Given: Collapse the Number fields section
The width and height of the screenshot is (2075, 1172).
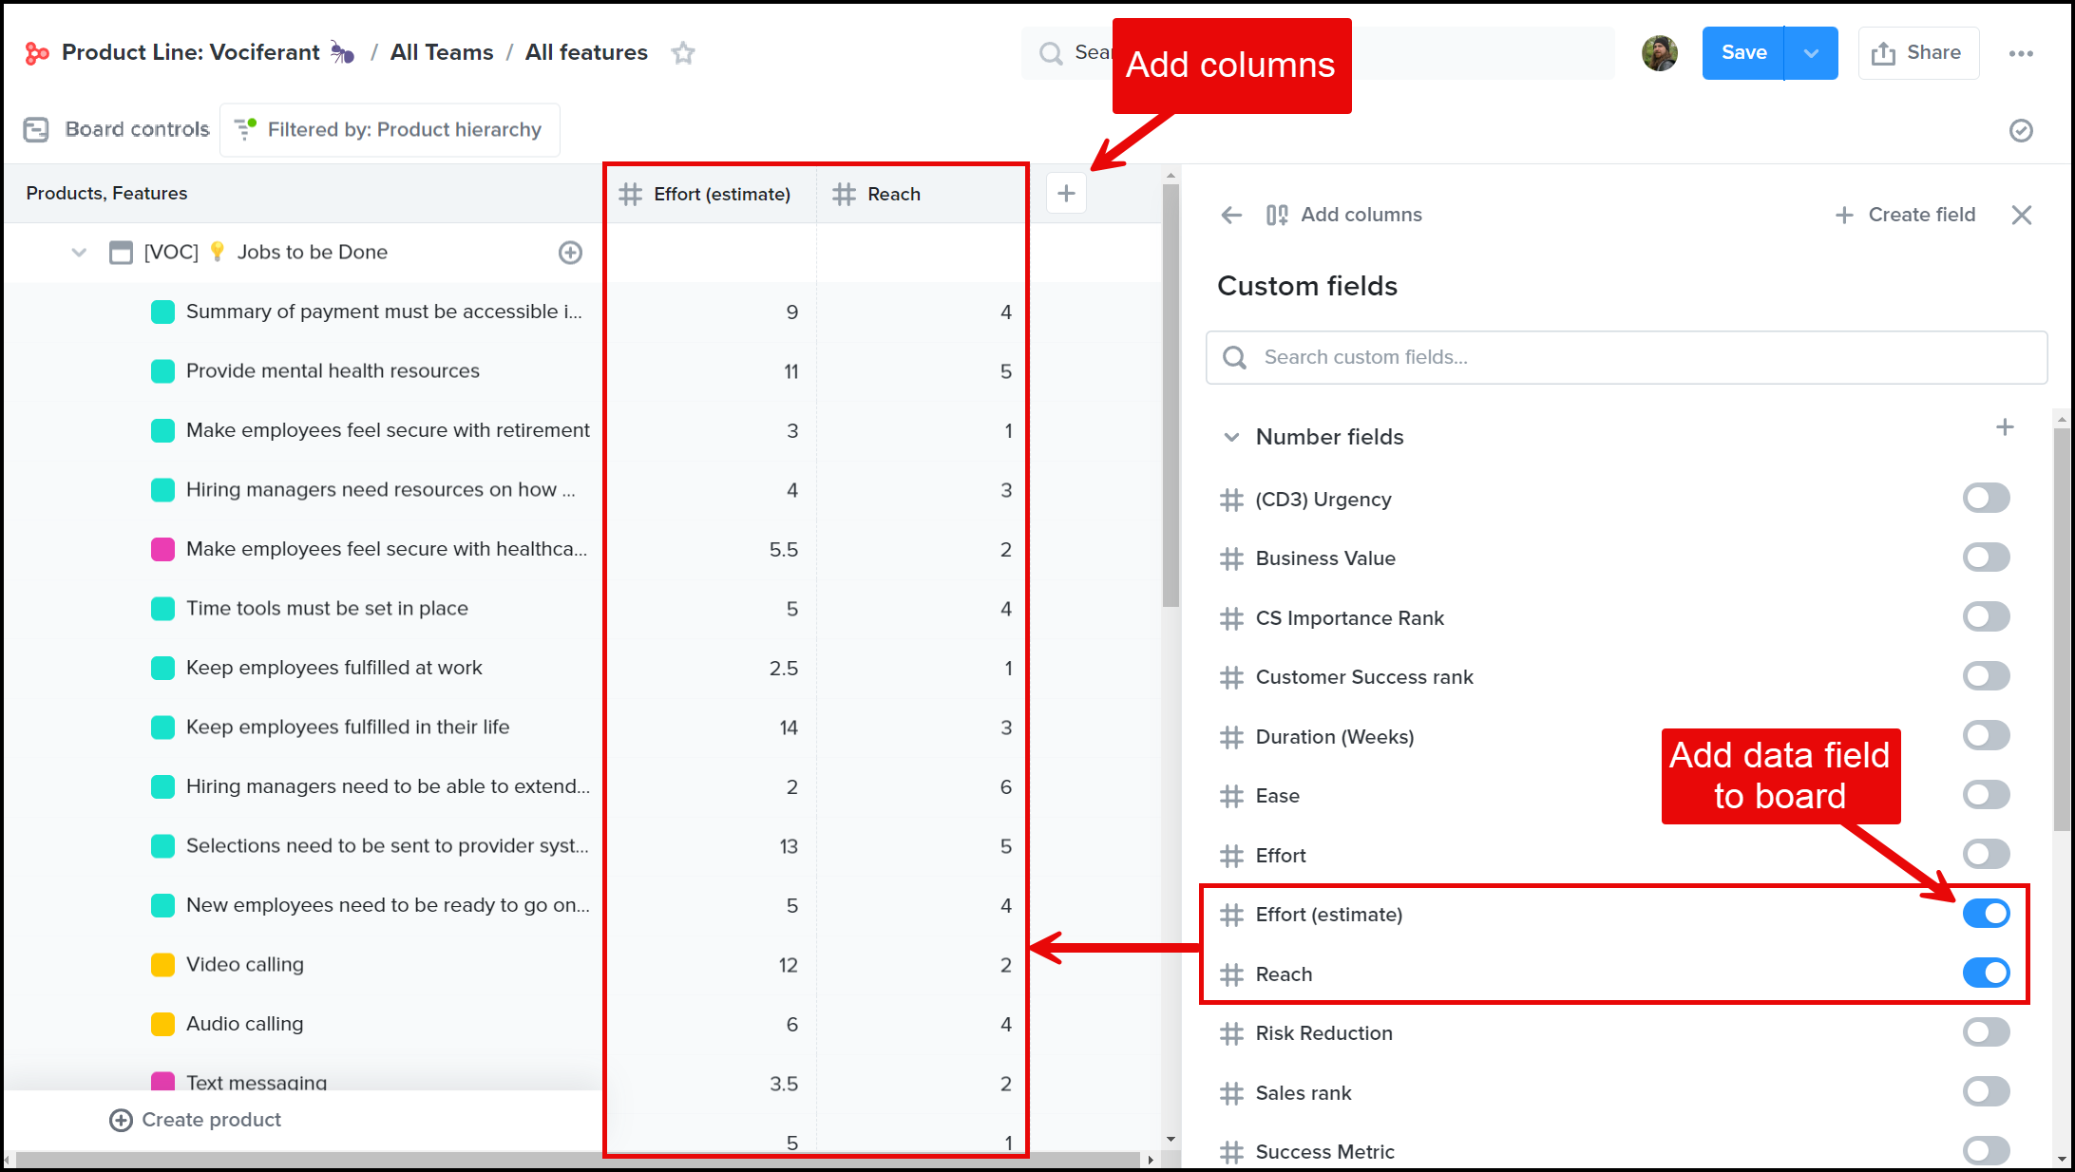Looking at the screenshot, I should pos(1231,437).
